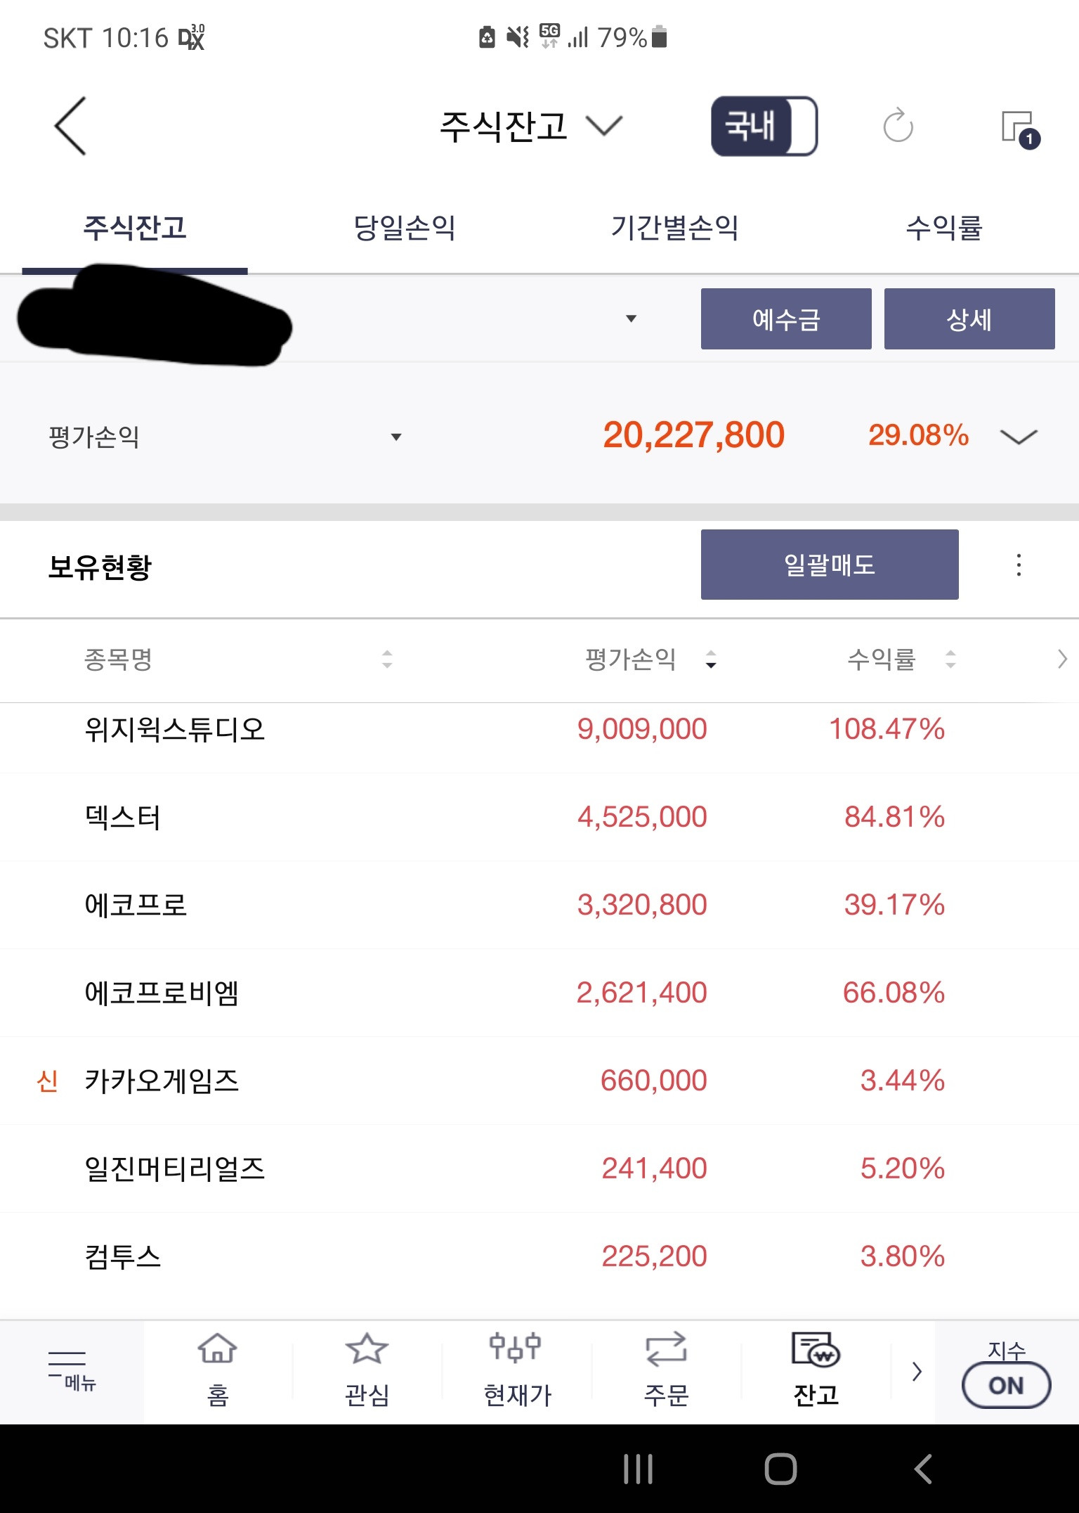This screenshot has width=1079, height=1513.
Task: Expand summary chevron beside 29.08%
Action: tap(1018, 437)
